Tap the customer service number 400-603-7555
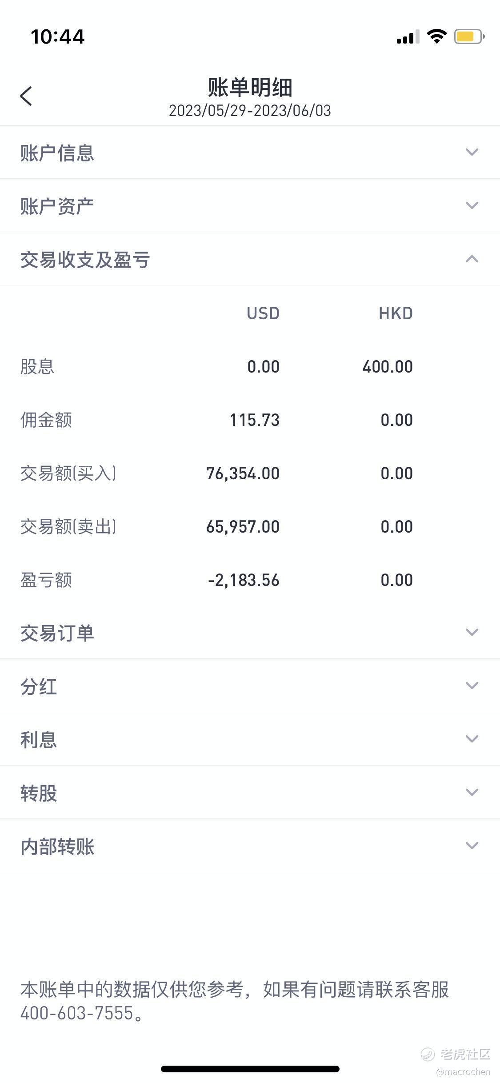The height and width of the screenshot is (1083, 500). (77, 1013)
